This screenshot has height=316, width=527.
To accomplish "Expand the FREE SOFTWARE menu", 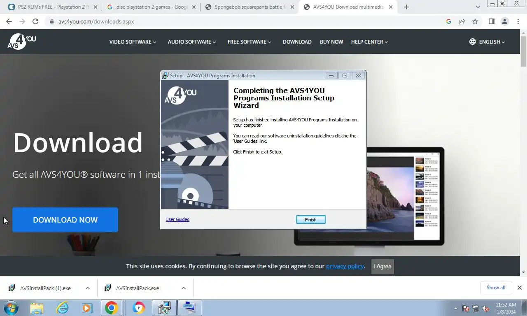I will (250, 42).
